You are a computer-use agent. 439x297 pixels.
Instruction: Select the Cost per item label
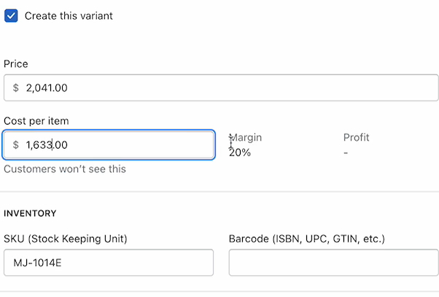pos(36,121)
